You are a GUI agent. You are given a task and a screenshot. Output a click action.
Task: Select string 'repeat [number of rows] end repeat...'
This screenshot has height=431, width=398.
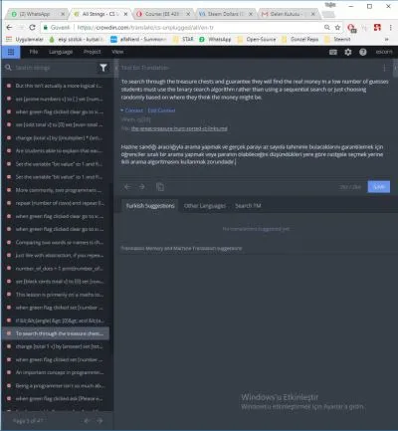point(56,203)
